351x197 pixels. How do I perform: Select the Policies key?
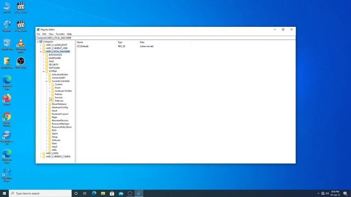pyautogui.click(x=59, y=94)
